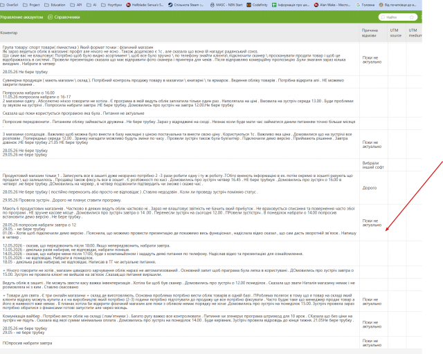Image resolution: width=443 pixels, height=354 pixels.
Task: Open the OverSol bookmark folder
Action: point(9,5)
